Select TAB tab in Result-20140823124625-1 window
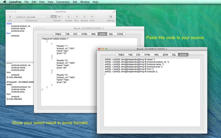Image resolution: width=221 pixels, height=138 pixels. click(67, 34)
